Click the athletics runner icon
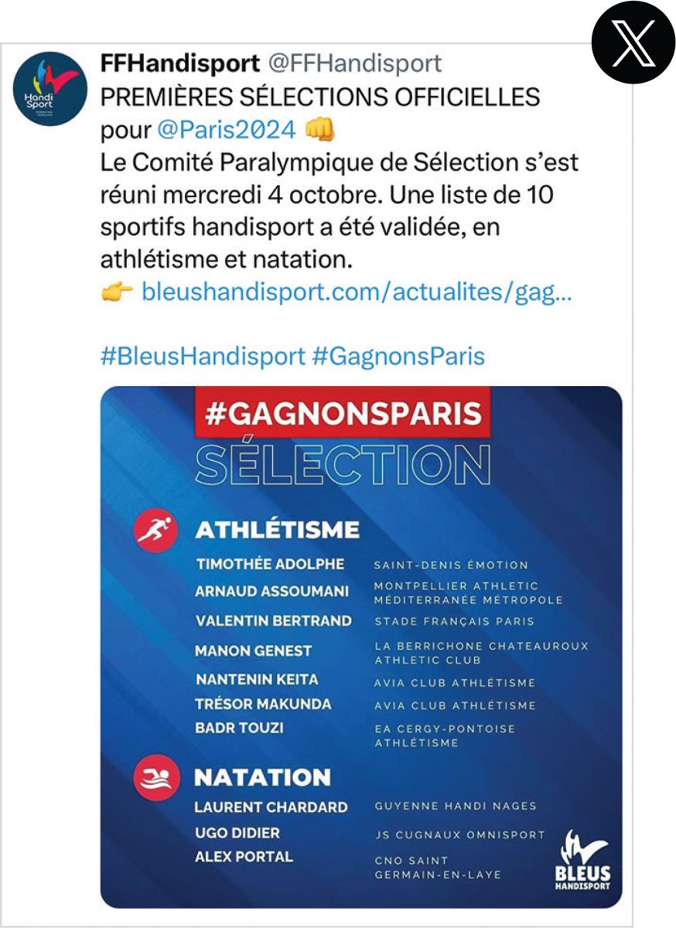 (157, 530)
